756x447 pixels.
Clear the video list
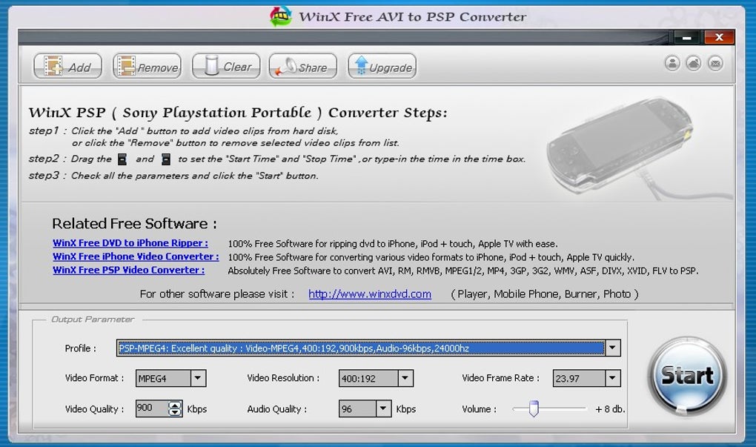226,66
